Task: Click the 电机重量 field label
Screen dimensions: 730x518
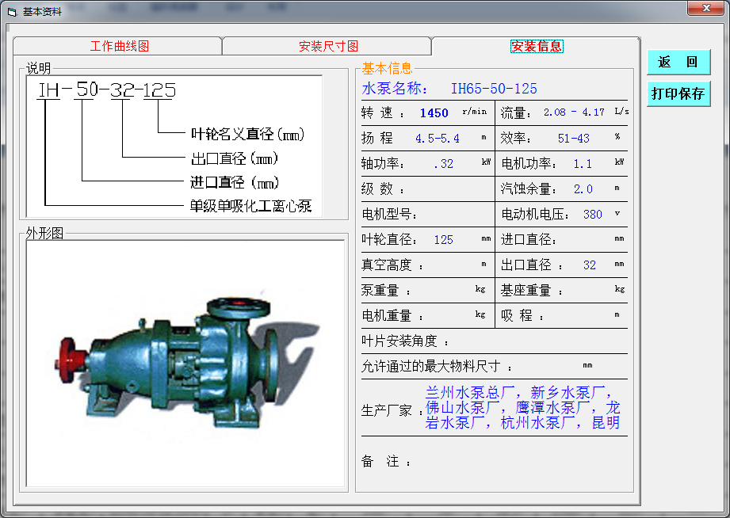Action: 392,316
